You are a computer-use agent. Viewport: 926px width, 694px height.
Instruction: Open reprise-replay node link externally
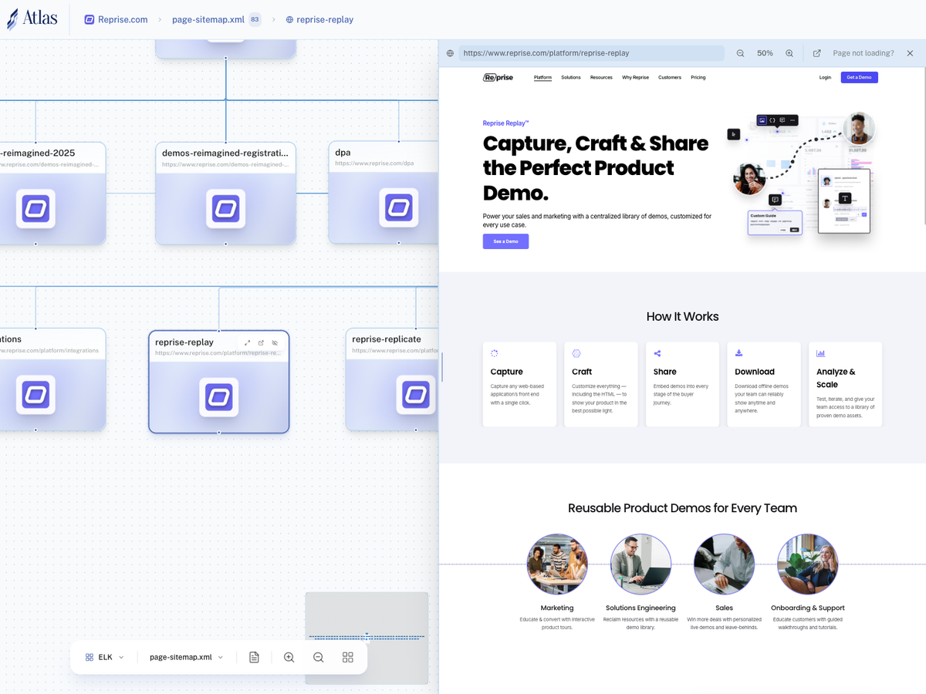click(261, 342)
